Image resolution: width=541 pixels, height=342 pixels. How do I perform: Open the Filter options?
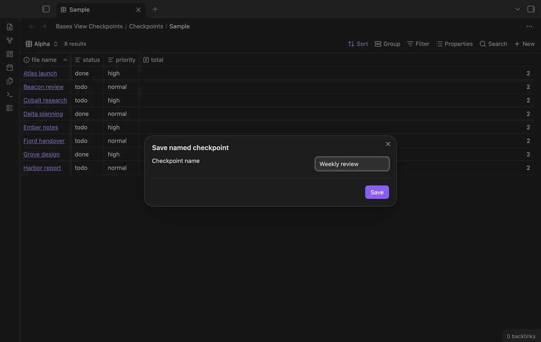418,44
